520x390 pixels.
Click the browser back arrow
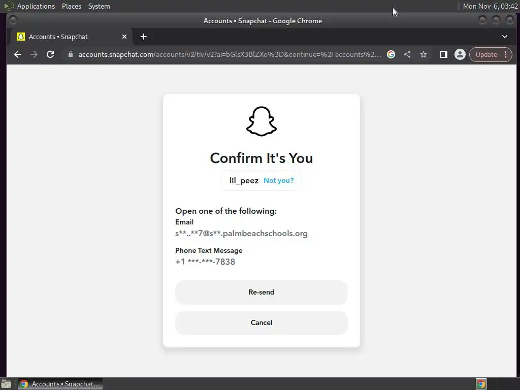pyautogui.click(x=18, y=54)
